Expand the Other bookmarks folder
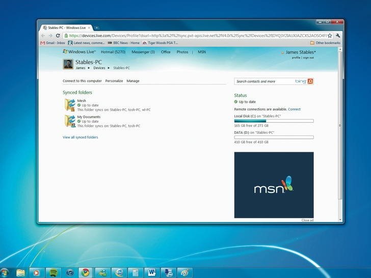Image resolution: width=371 pixels, height=278 pixels. coord(325,43)
